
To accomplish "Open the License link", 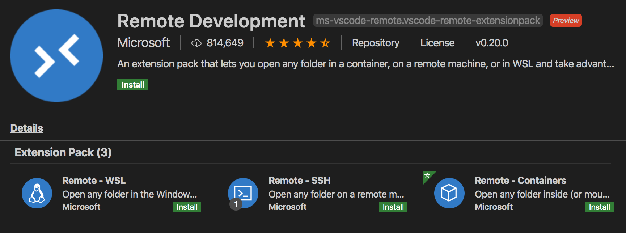I will [437, 43].
